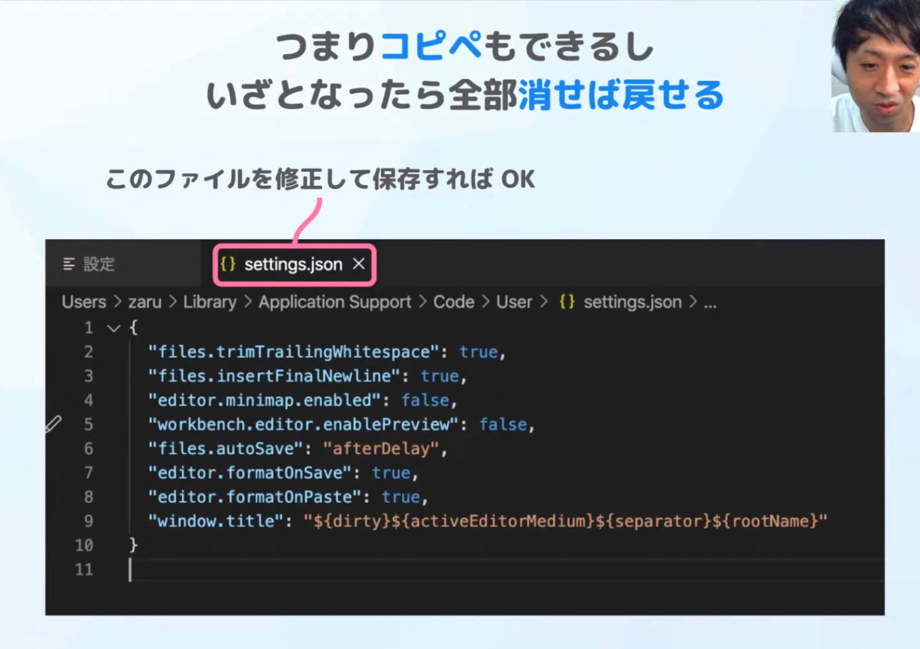
Task: Click the settings list icon on the 設定 tab
Action: coord(68,264)
